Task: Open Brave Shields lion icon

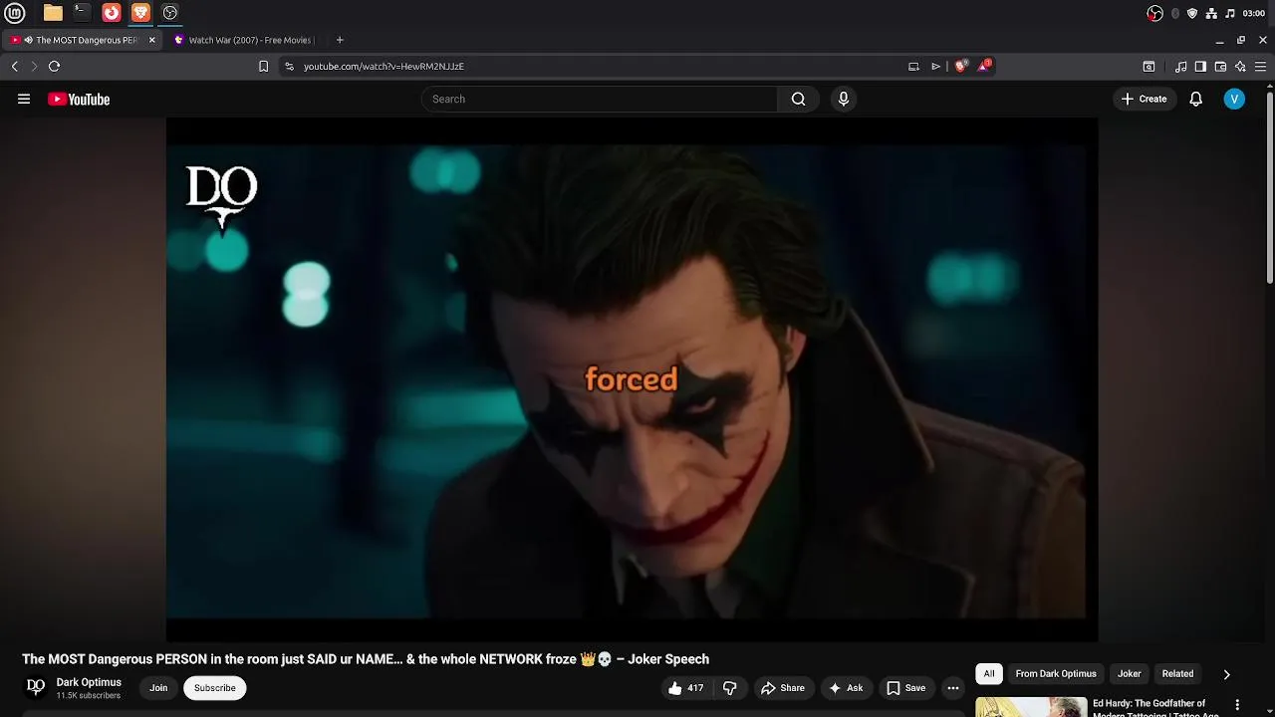Action: pos(961,66)
